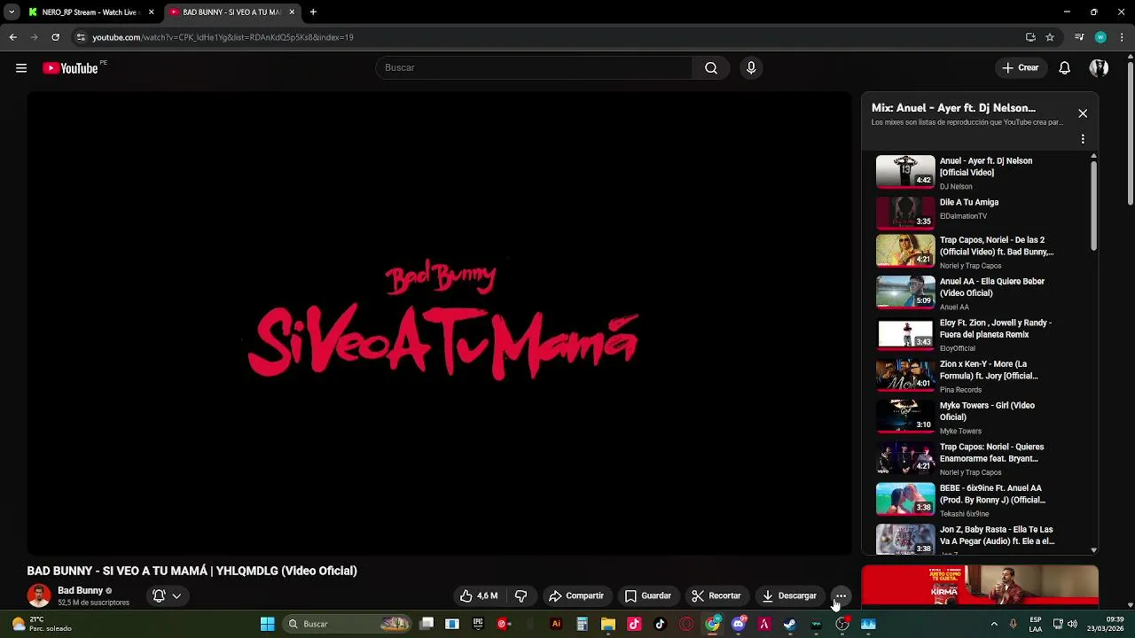Click the playlist panel scrollbar
This screenshot has width=1135, height=638.
[x=1093, y=206]
